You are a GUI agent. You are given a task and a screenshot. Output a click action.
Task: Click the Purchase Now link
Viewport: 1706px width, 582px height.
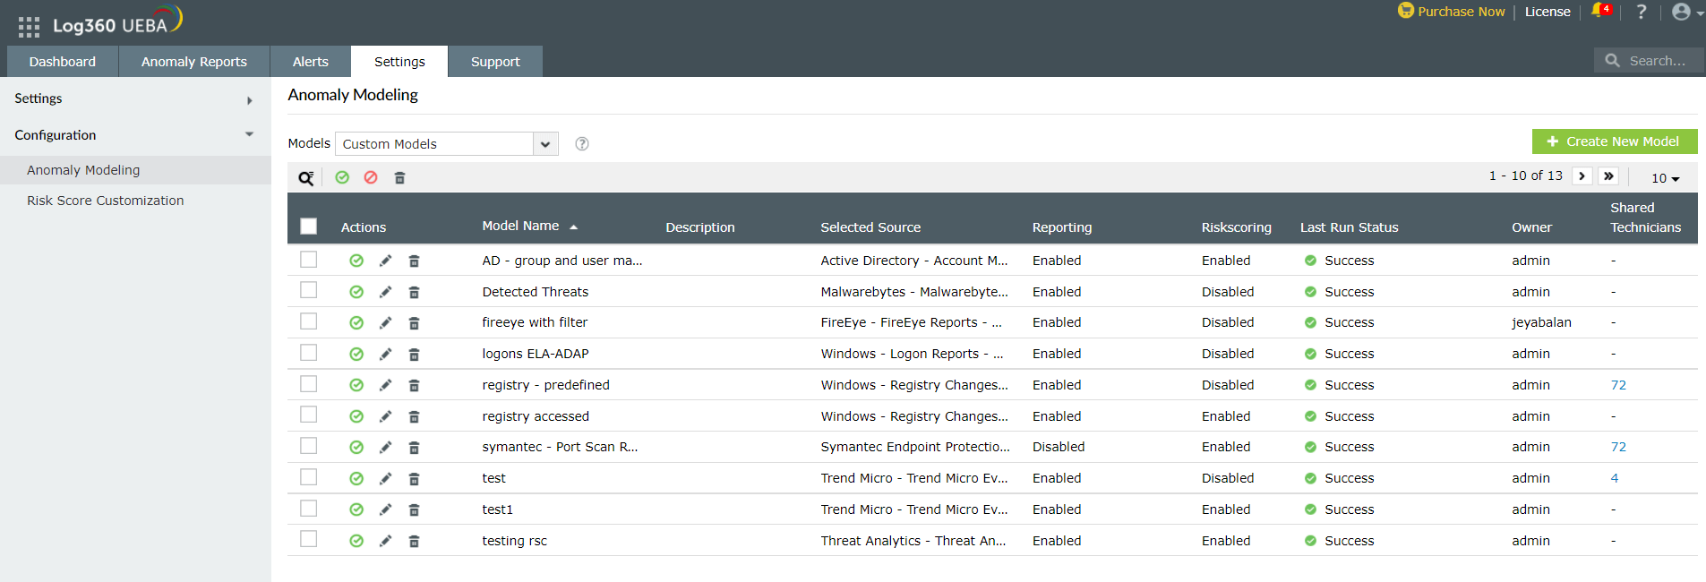coord(1461,12)
